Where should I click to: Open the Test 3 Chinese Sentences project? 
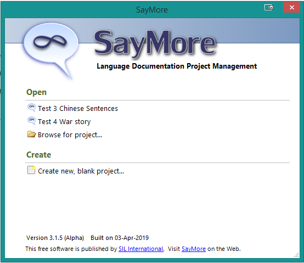78,108
